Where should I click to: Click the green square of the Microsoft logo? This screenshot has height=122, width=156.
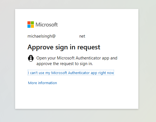point(32,23)
